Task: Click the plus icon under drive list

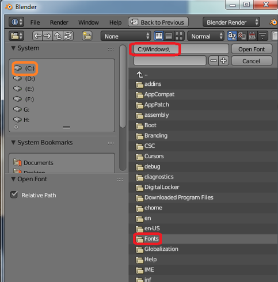Action: (x=16, y=127)
